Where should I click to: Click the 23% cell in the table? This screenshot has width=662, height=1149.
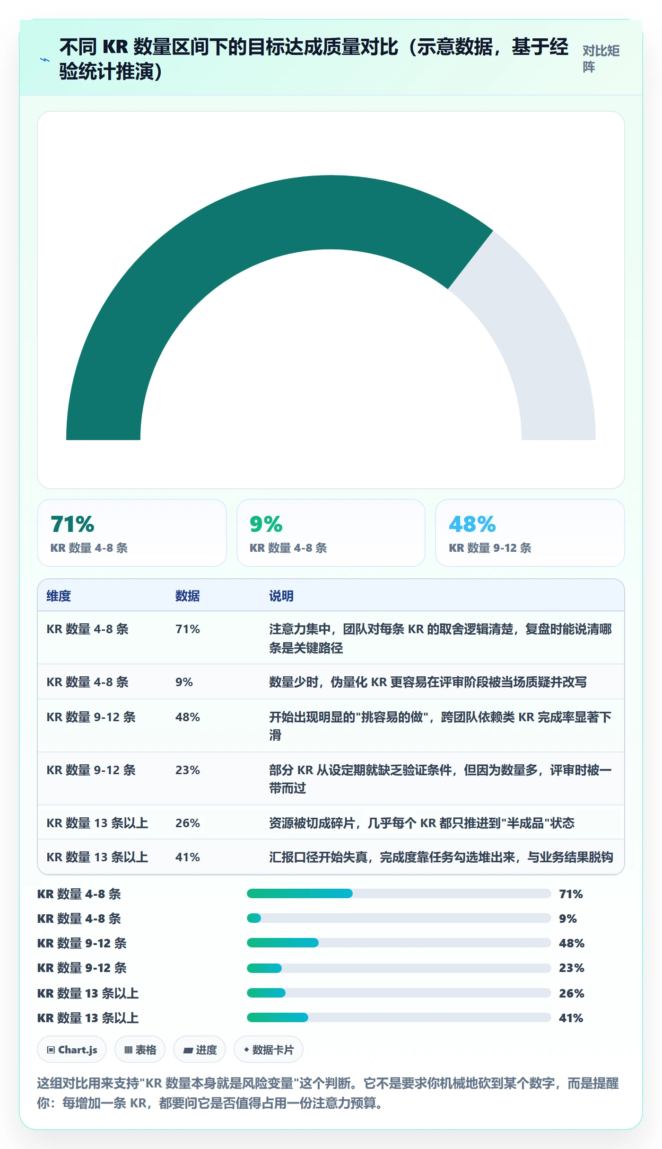point(188,770)
